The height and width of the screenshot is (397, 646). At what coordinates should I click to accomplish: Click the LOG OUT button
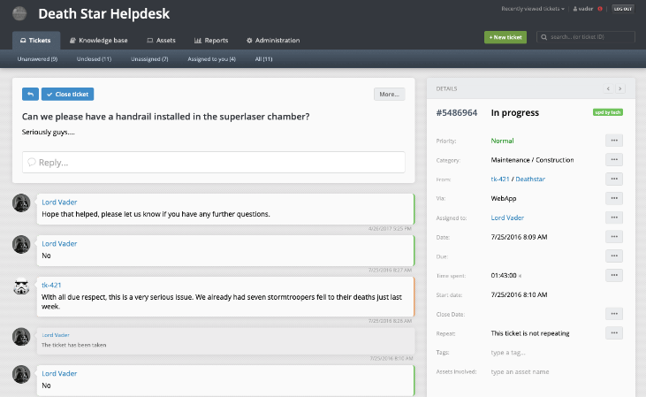point(622,9)
